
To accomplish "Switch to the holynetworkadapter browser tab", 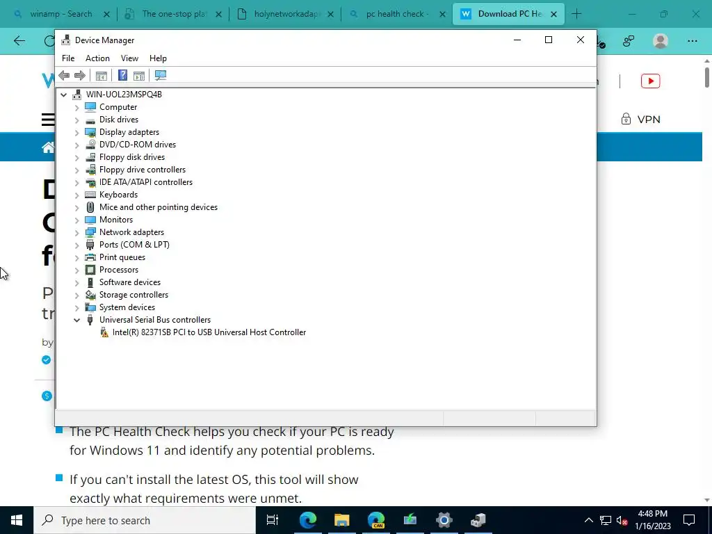I will tap(285, 14).
